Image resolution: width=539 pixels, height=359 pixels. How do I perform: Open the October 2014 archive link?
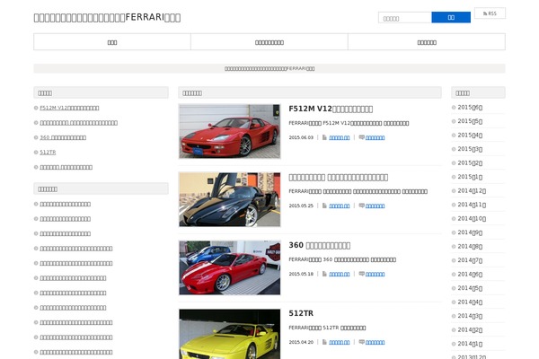(x=472, y=218)
